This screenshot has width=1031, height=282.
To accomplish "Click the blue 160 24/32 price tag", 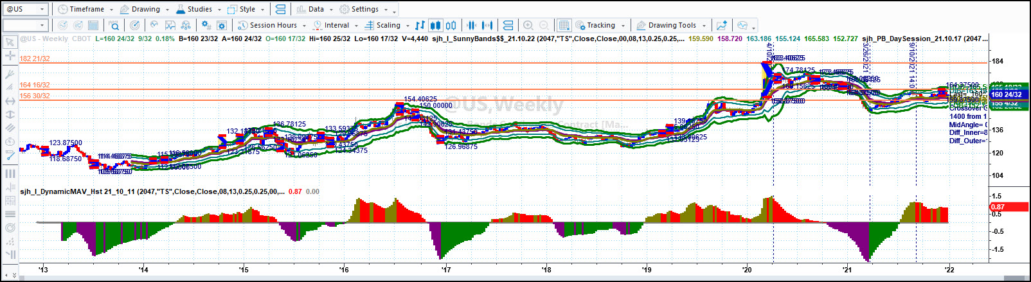I will click(1009, 94).
